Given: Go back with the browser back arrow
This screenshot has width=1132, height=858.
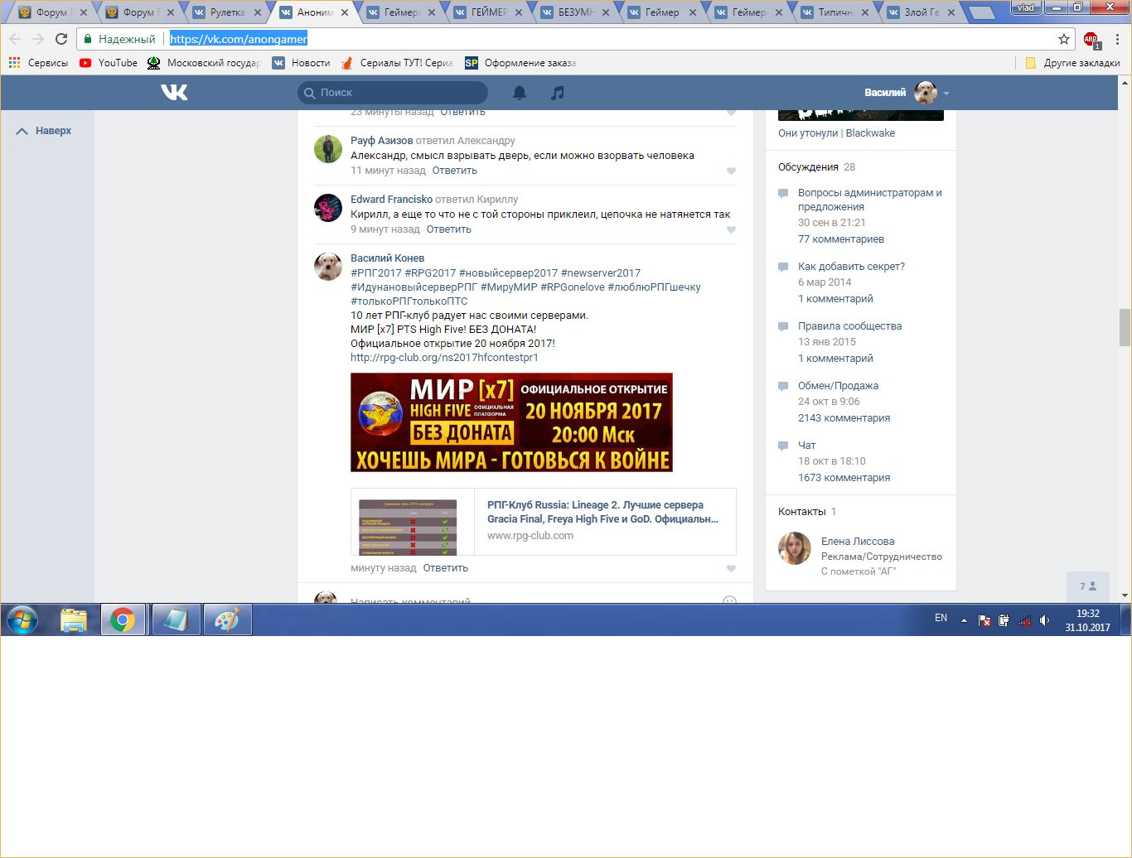Looking at the screenshot, I should pos(15,39).
